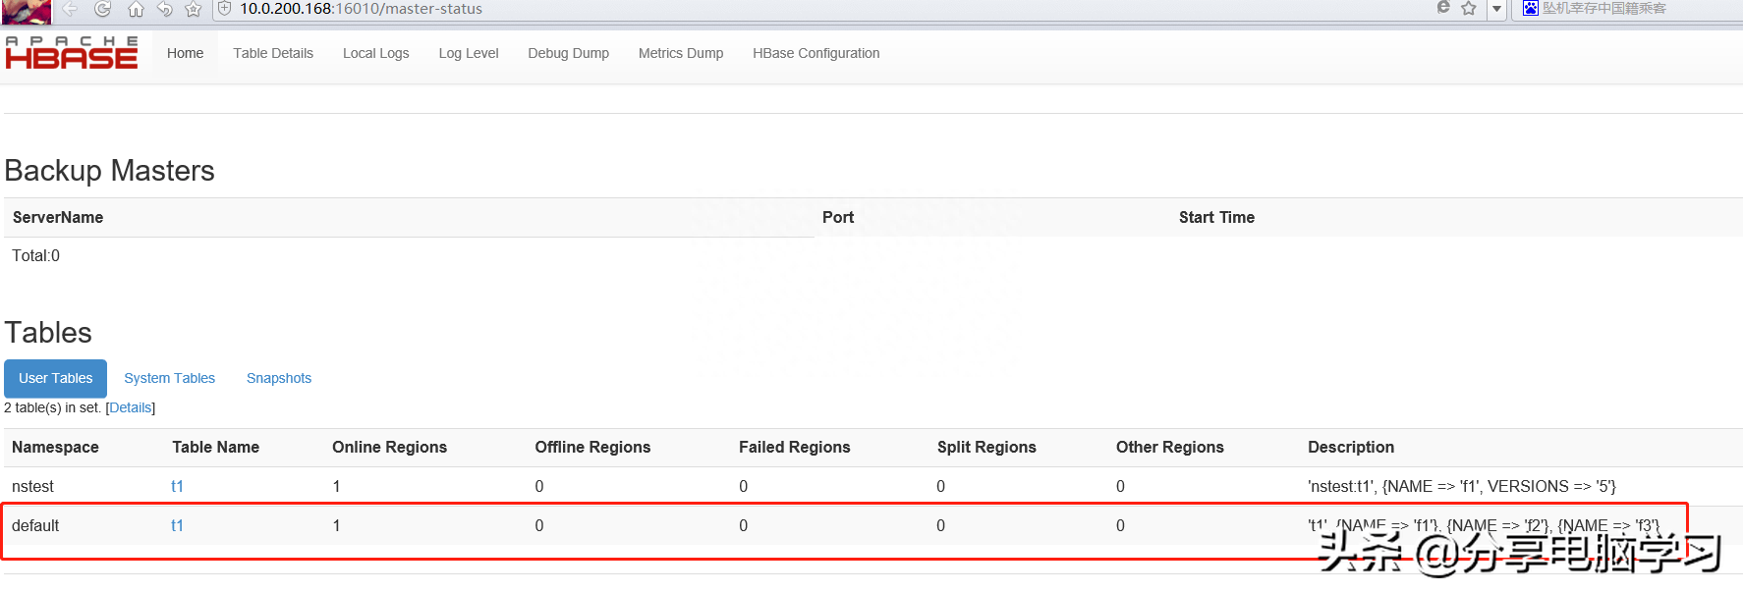
Task: Click the undo/restore arrow icon in toolbar
Action: [164, 9]
